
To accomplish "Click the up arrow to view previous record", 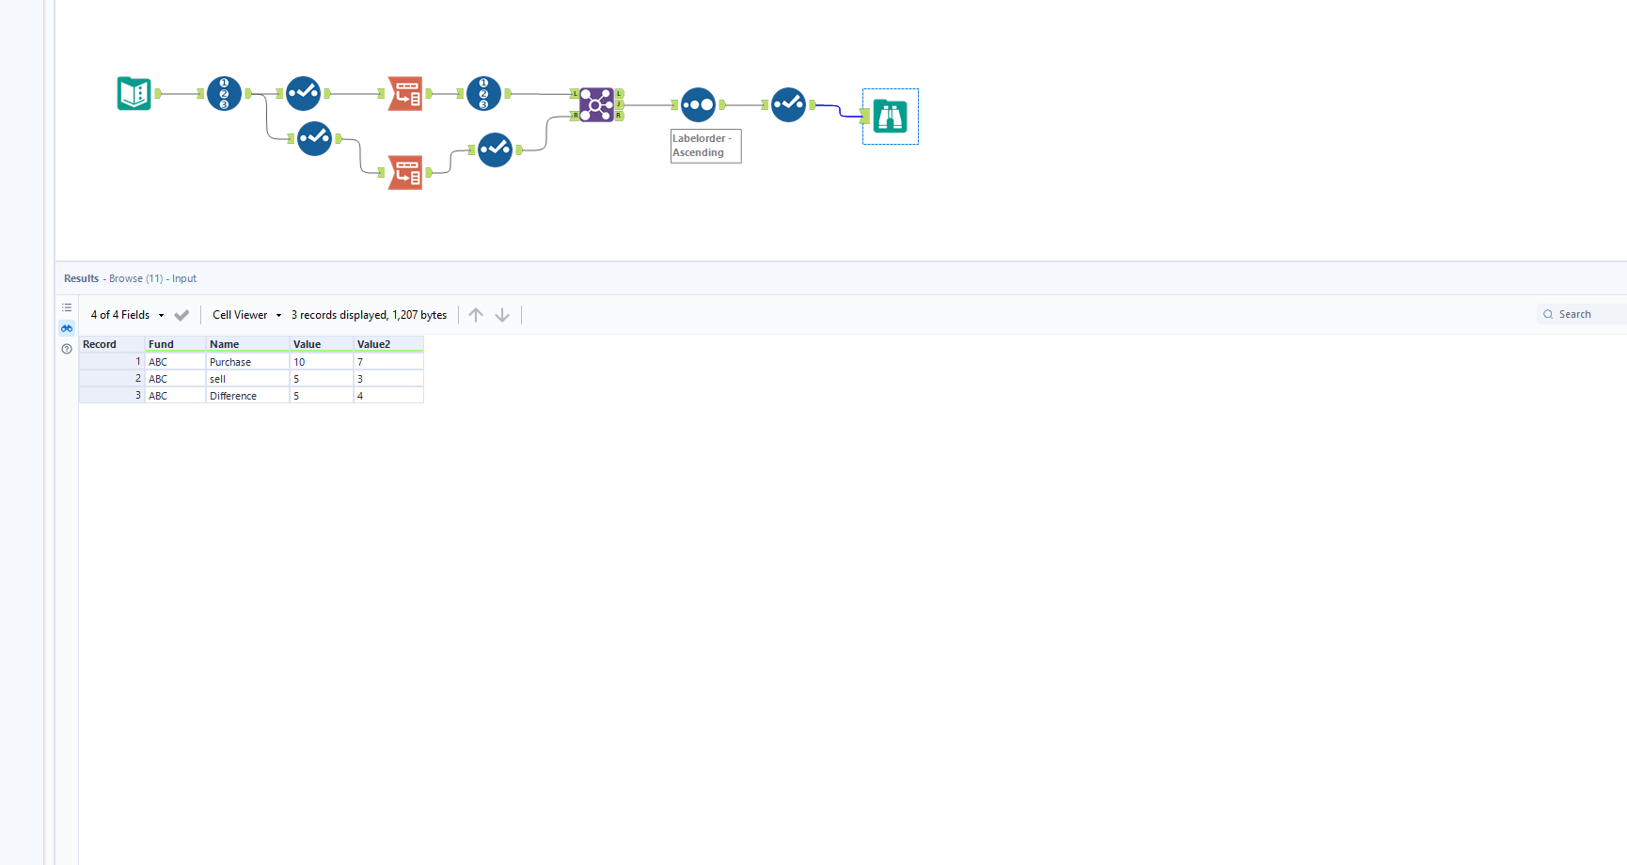I will coord(476,314).
